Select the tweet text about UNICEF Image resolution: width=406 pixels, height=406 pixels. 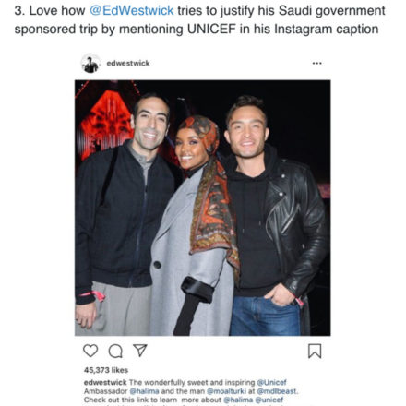coord(199,20)
